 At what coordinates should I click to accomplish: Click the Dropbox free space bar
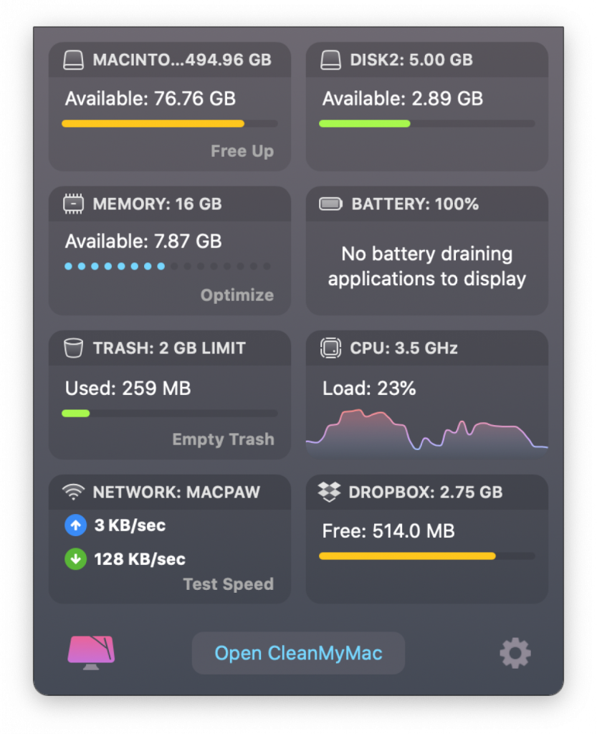(426, 556)
